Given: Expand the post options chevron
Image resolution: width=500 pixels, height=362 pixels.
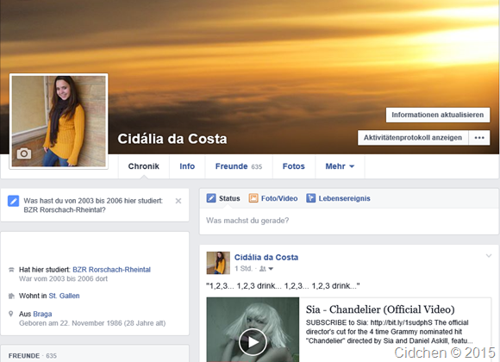Looking at the screenshot, I should 489,255.
